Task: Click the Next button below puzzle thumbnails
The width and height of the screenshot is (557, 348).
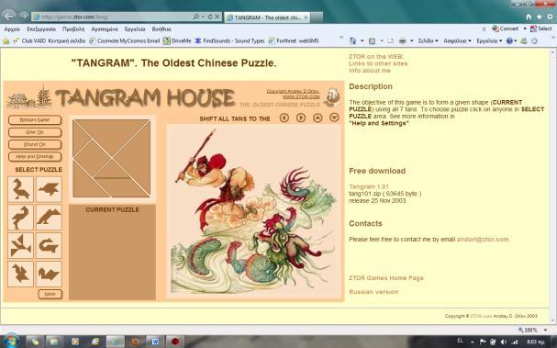Action: tap(50, 294)
